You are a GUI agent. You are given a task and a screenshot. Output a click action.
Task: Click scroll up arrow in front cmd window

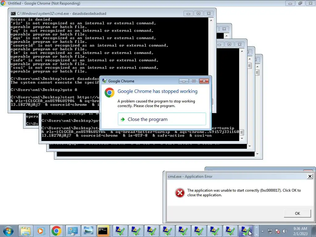pos(211,20)
